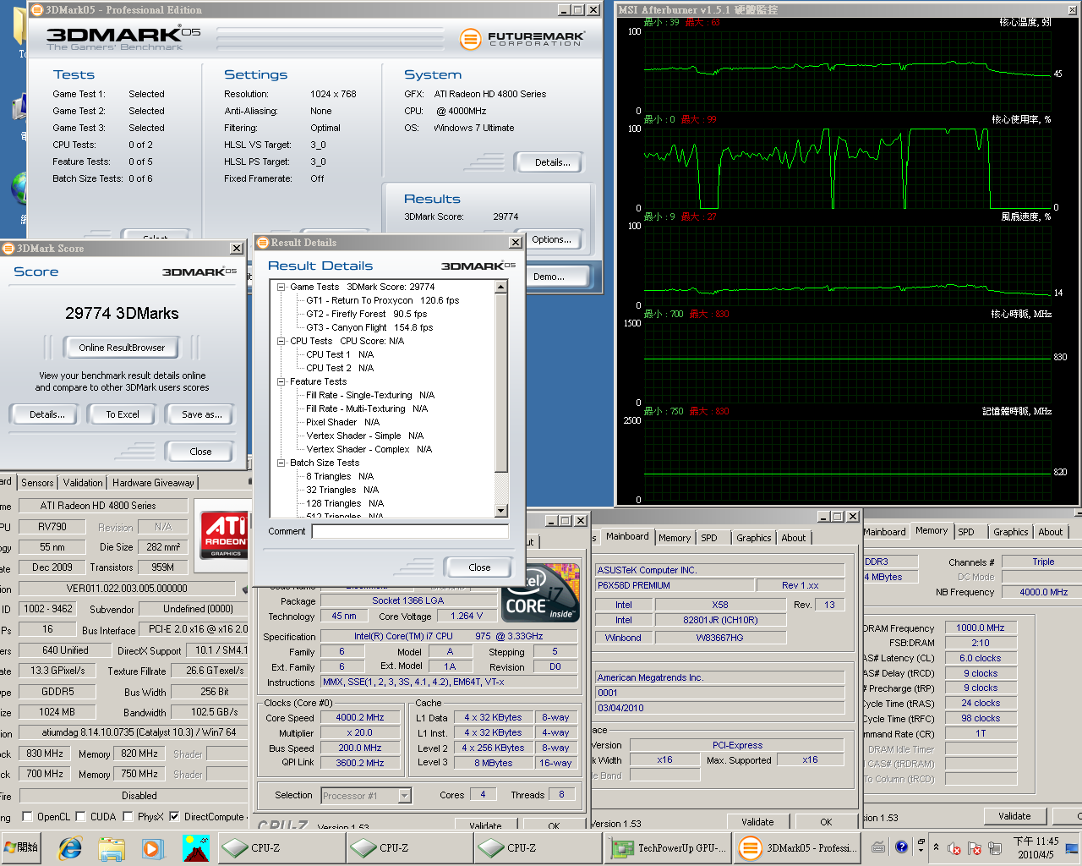1082x866 pixels.
Task: Open the Hardware Giveaway tab in GPU-Z
Action: point(153,483)
